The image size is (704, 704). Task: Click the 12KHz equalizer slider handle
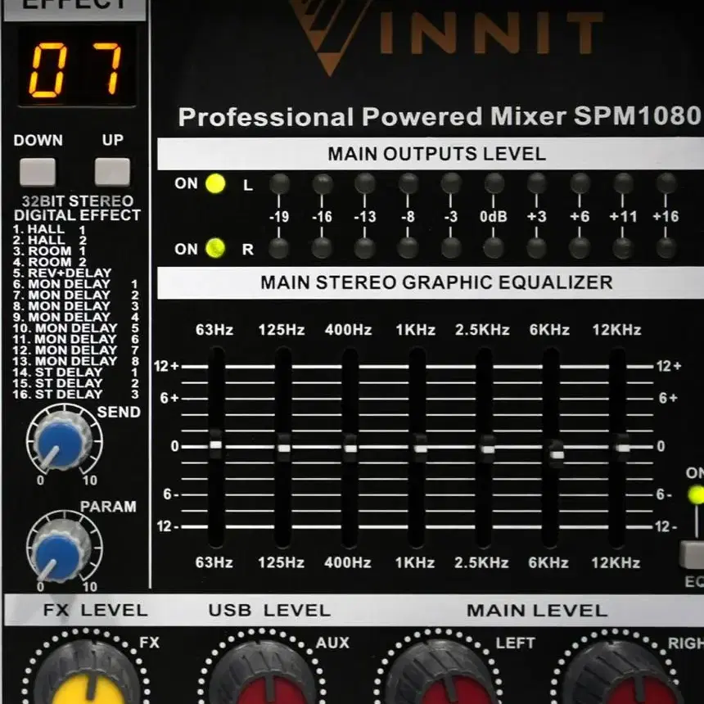(622, 448)
